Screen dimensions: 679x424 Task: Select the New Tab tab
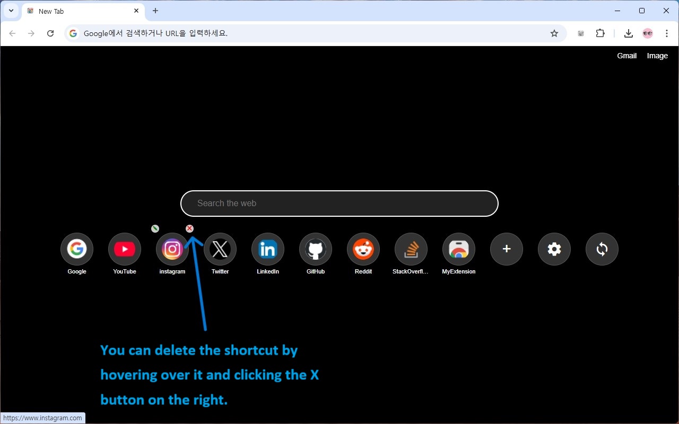82,11
